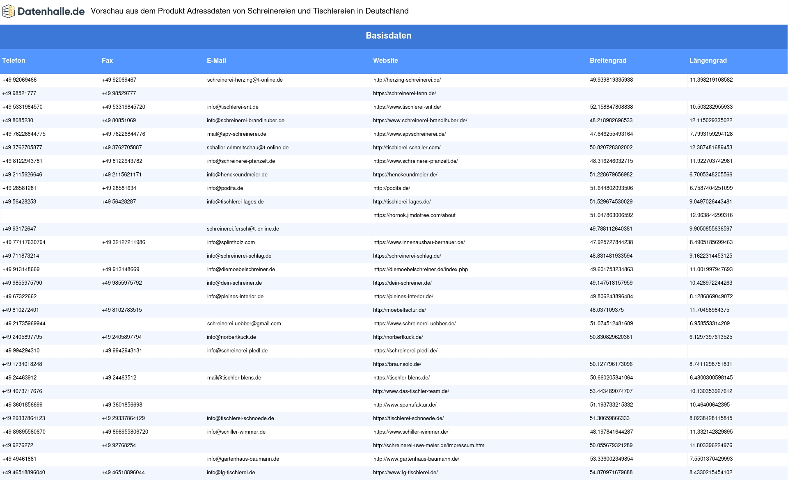The height and width of the screenshot is (480, 788).
Task: Open https://hornok.jimdofree.com/about link
Action: (414, 215)
